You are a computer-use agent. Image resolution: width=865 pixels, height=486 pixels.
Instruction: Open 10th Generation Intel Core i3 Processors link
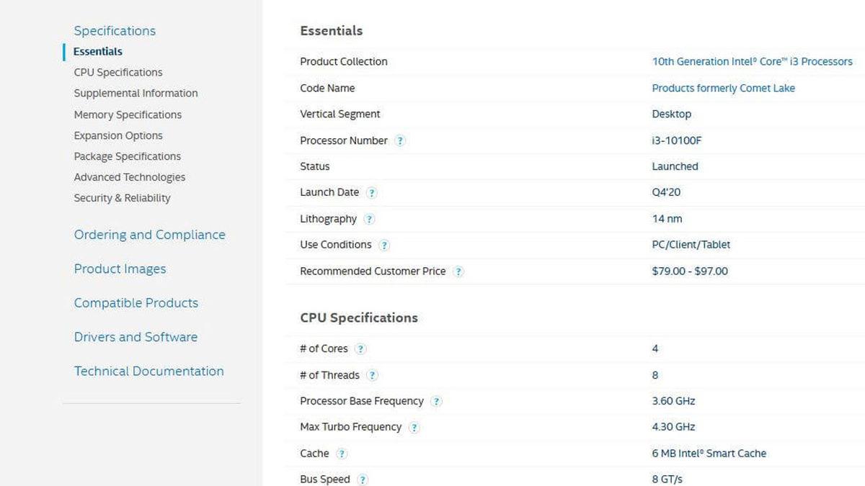pos(752,62)
